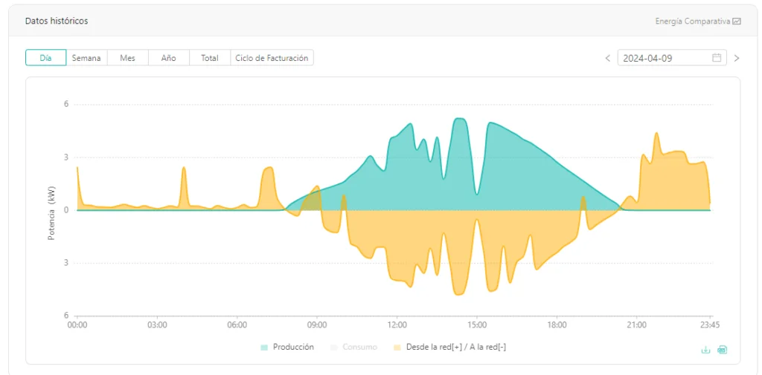Click the 06:00 time axis label
Image resolution: width=762 pixels, height=375 pixels.
pos(237,324)
